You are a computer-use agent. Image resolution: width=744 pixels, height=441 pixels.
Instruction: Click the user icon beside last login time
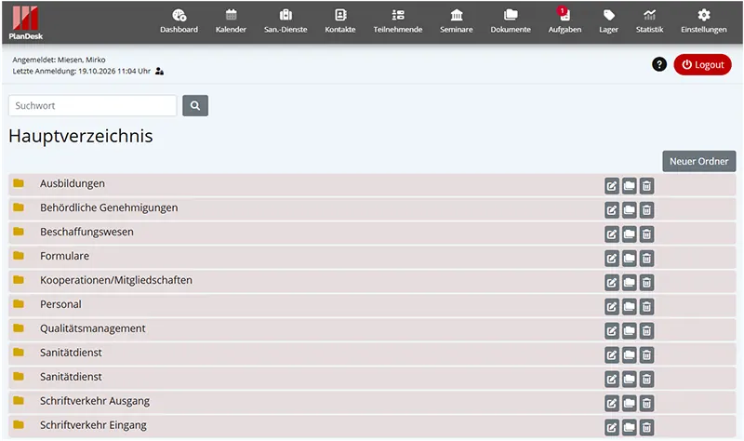point(159,72)
